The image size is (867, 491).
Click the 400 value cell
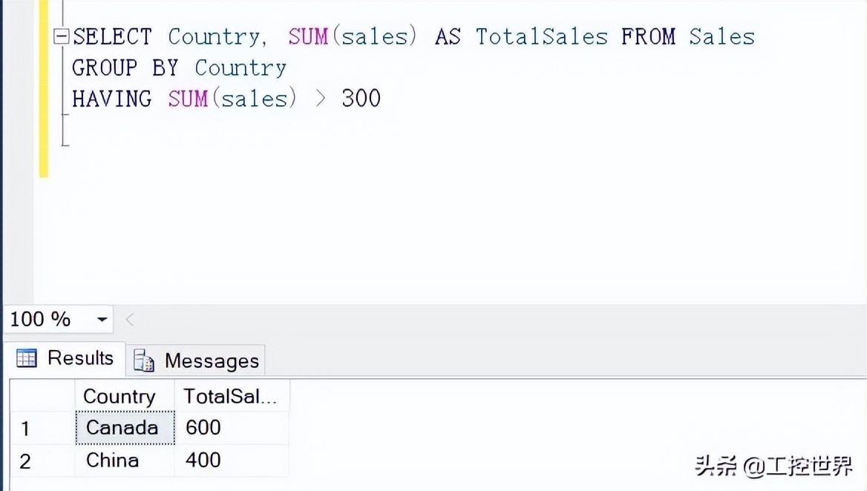203,461
